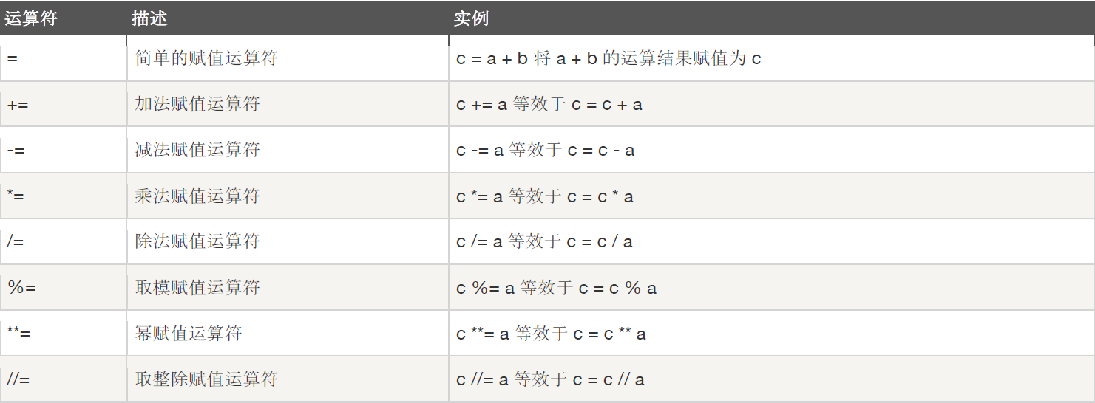Click the example text c = a + b

492,59
